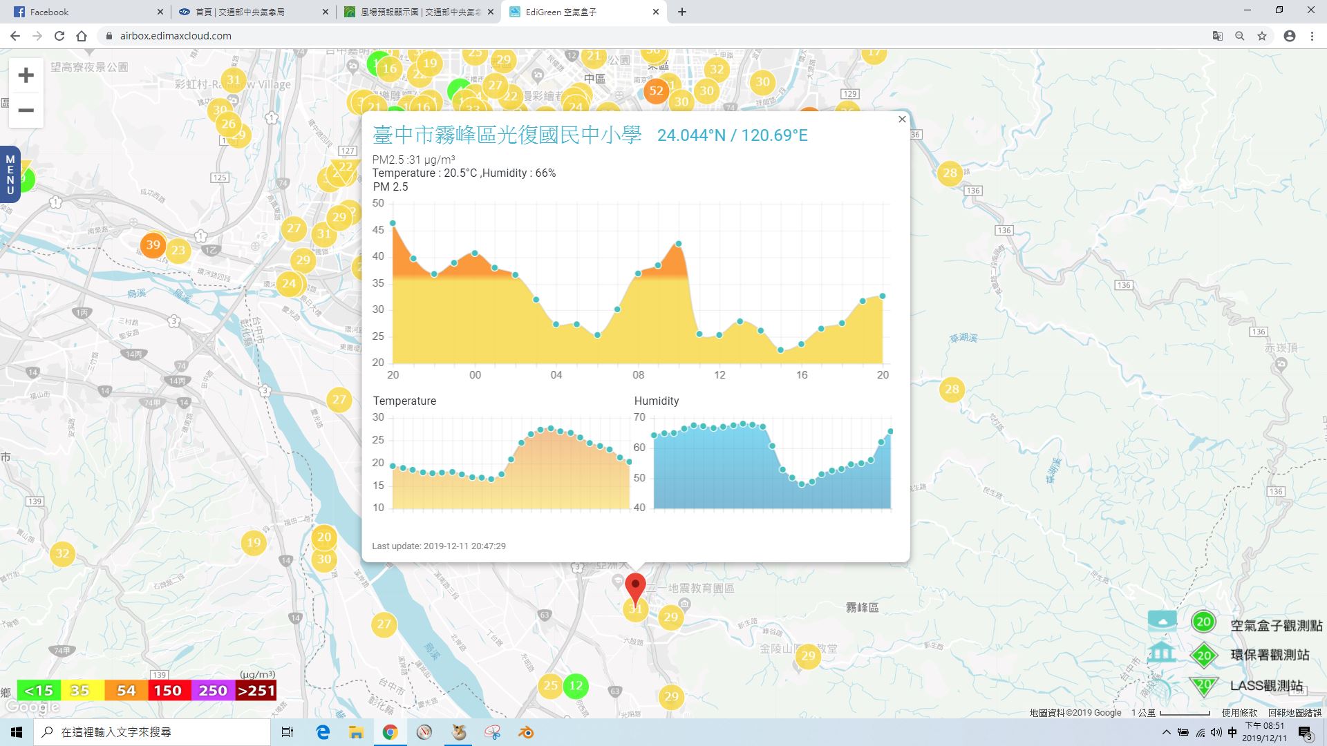The height and width of the screenshot is (746, 1327).
Task: Click the volume icon in tray
Action: pyautogui.click(x=1216, y=732)
